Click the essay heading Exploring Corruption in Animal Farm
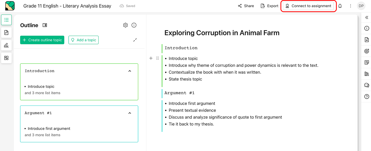 tap(222, 33)
